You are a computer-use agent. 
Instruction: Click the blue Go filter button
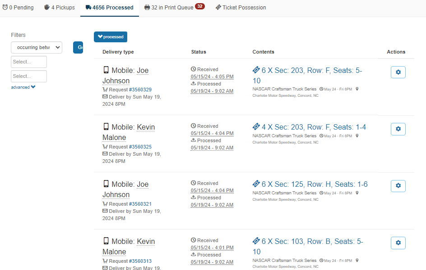point(79,47)
